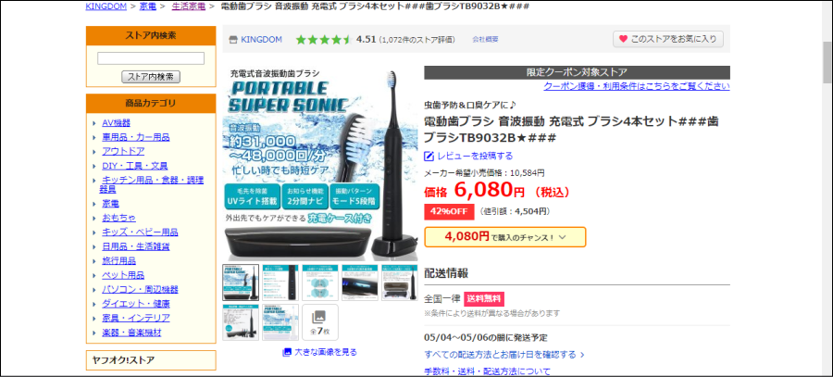Click the KINGDOM store icon beside the rating
833x377 pixels.
coord(232,39)
